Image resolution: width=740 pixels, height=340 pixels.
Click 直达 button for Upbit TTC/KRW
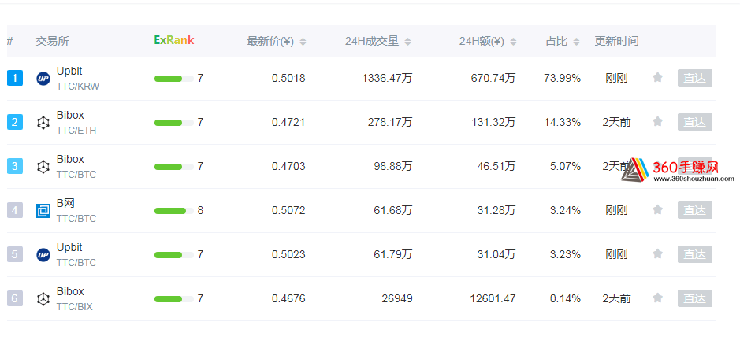[695, 78]
